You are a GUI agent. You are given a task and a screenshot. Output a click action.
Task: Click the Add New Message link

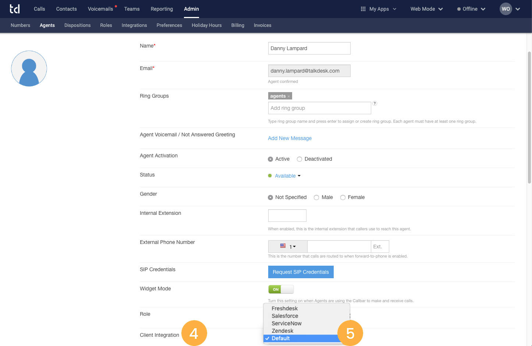click(x=290, y=138)
